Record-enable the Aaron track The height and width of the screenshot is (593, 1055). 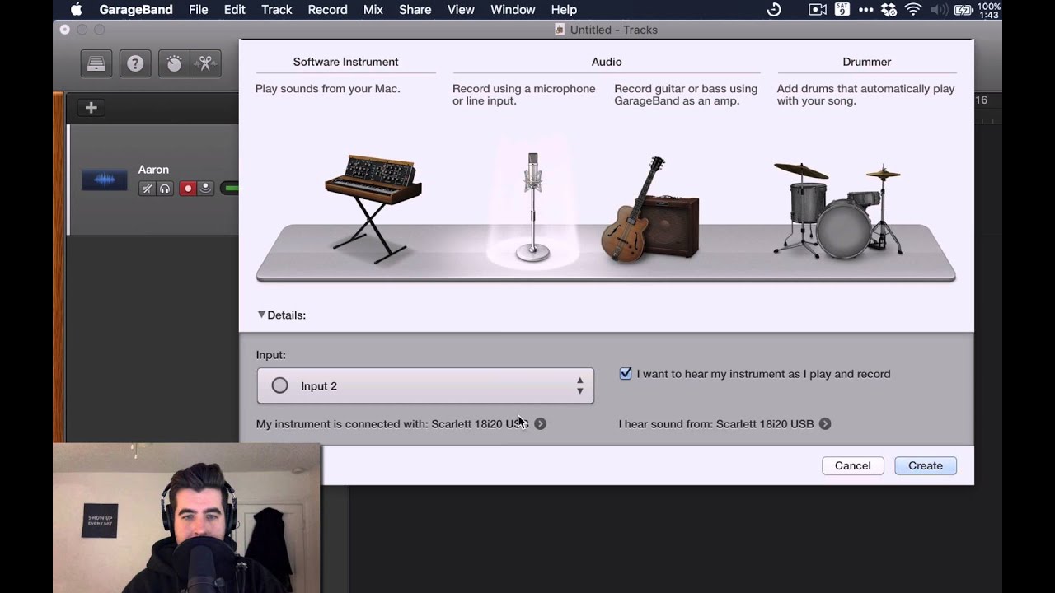click(x=188, y=189)
